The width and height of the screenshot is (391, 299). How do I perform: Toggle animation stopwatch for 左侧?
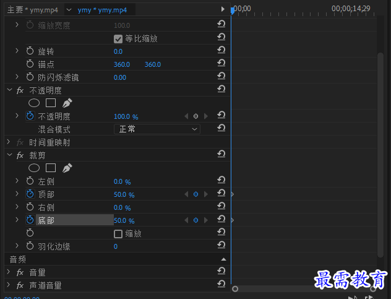point(30,181)
